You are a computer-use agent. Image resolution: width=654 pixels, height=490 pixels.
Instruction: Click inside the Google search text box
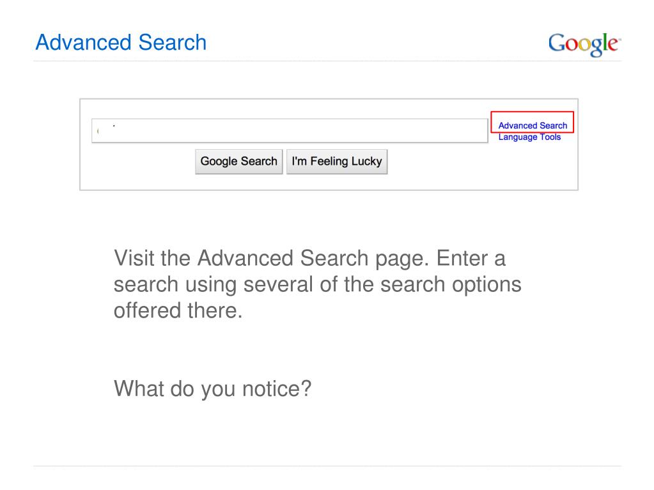point(290,131)
